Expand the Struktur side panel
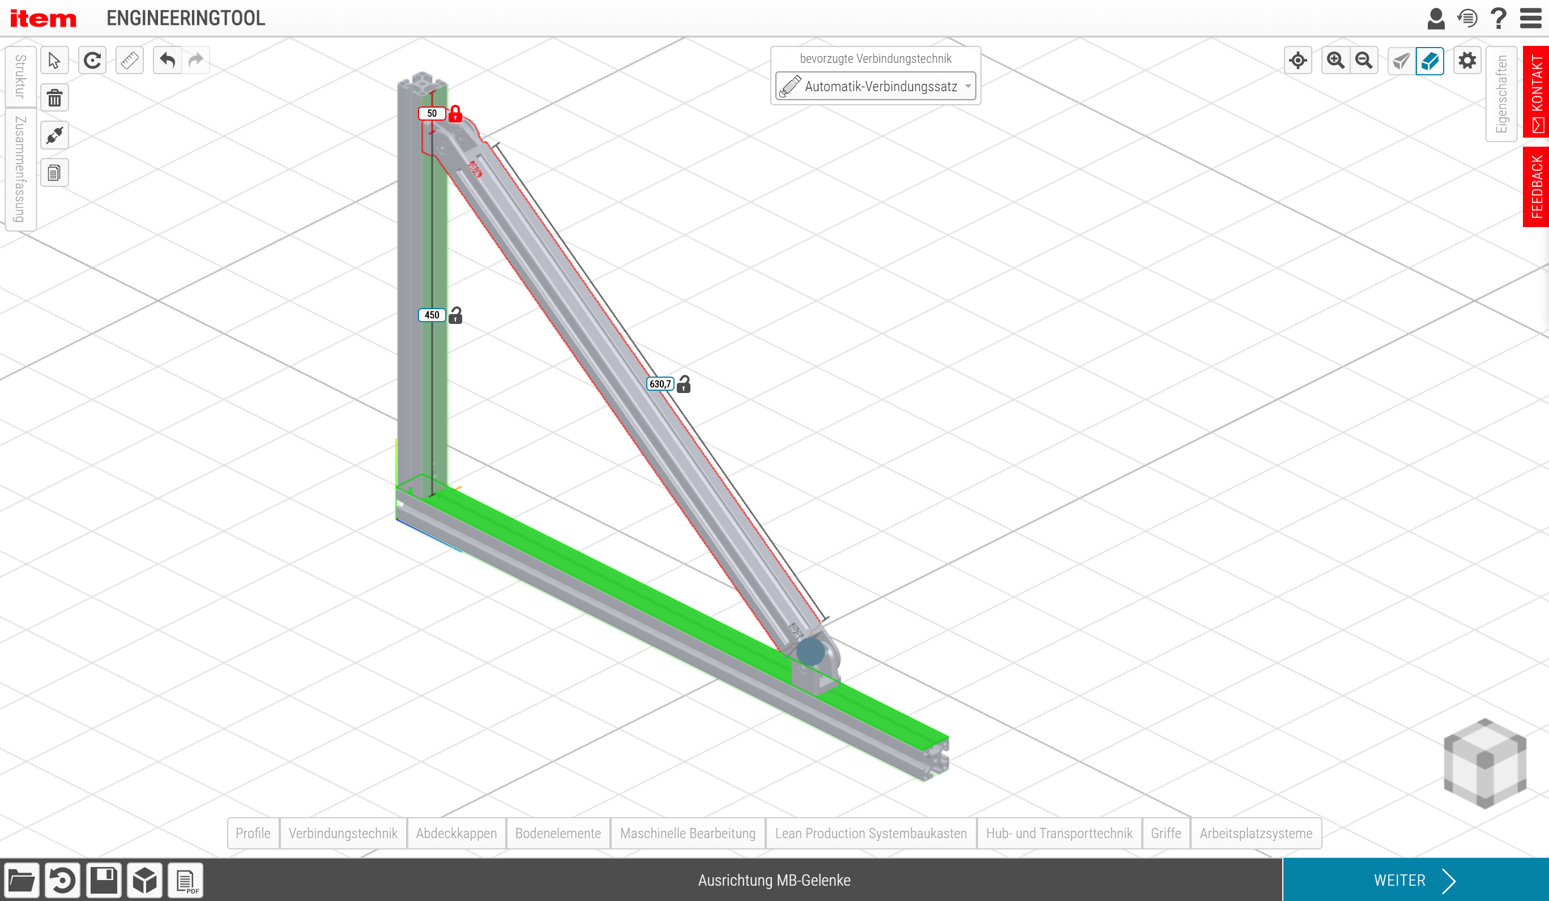The height and width of the screenshot is (901, 1549). pos(20,76)
